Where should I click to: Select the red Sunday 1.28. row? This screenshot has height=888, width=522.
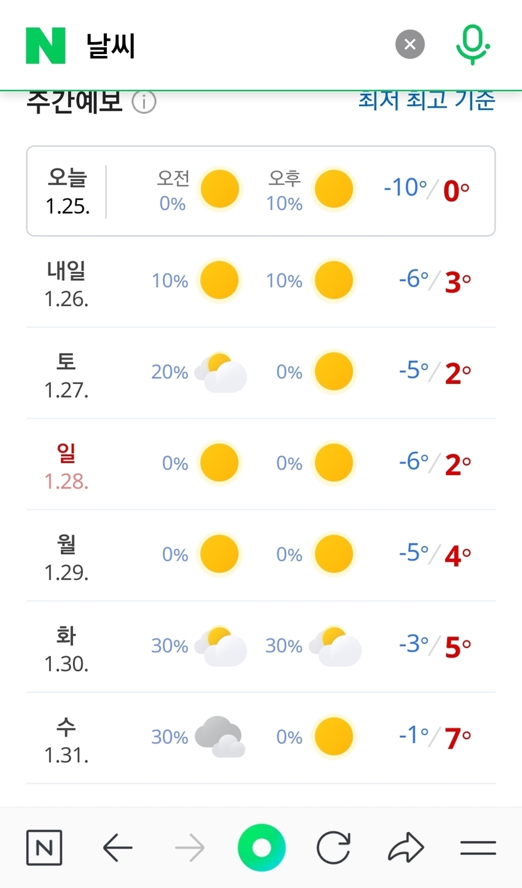260,464
